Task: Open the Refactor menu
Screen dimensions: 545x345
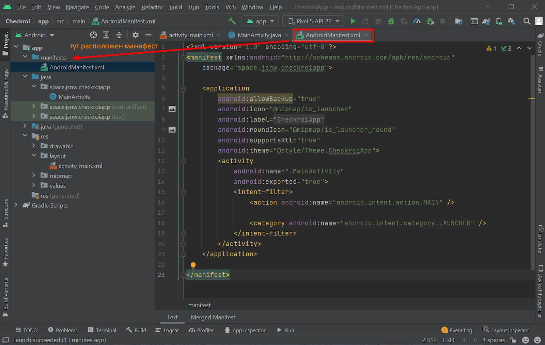Action: pos(152,7)
